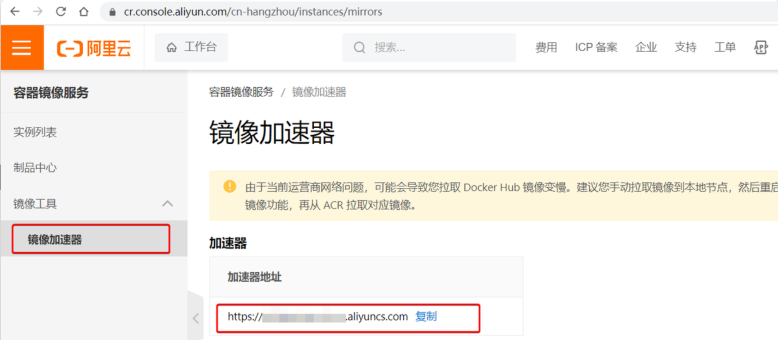This screenshot has height=340, width=778.
Task: Click the accelerator address https URL text
Action: tap(318, 317)
